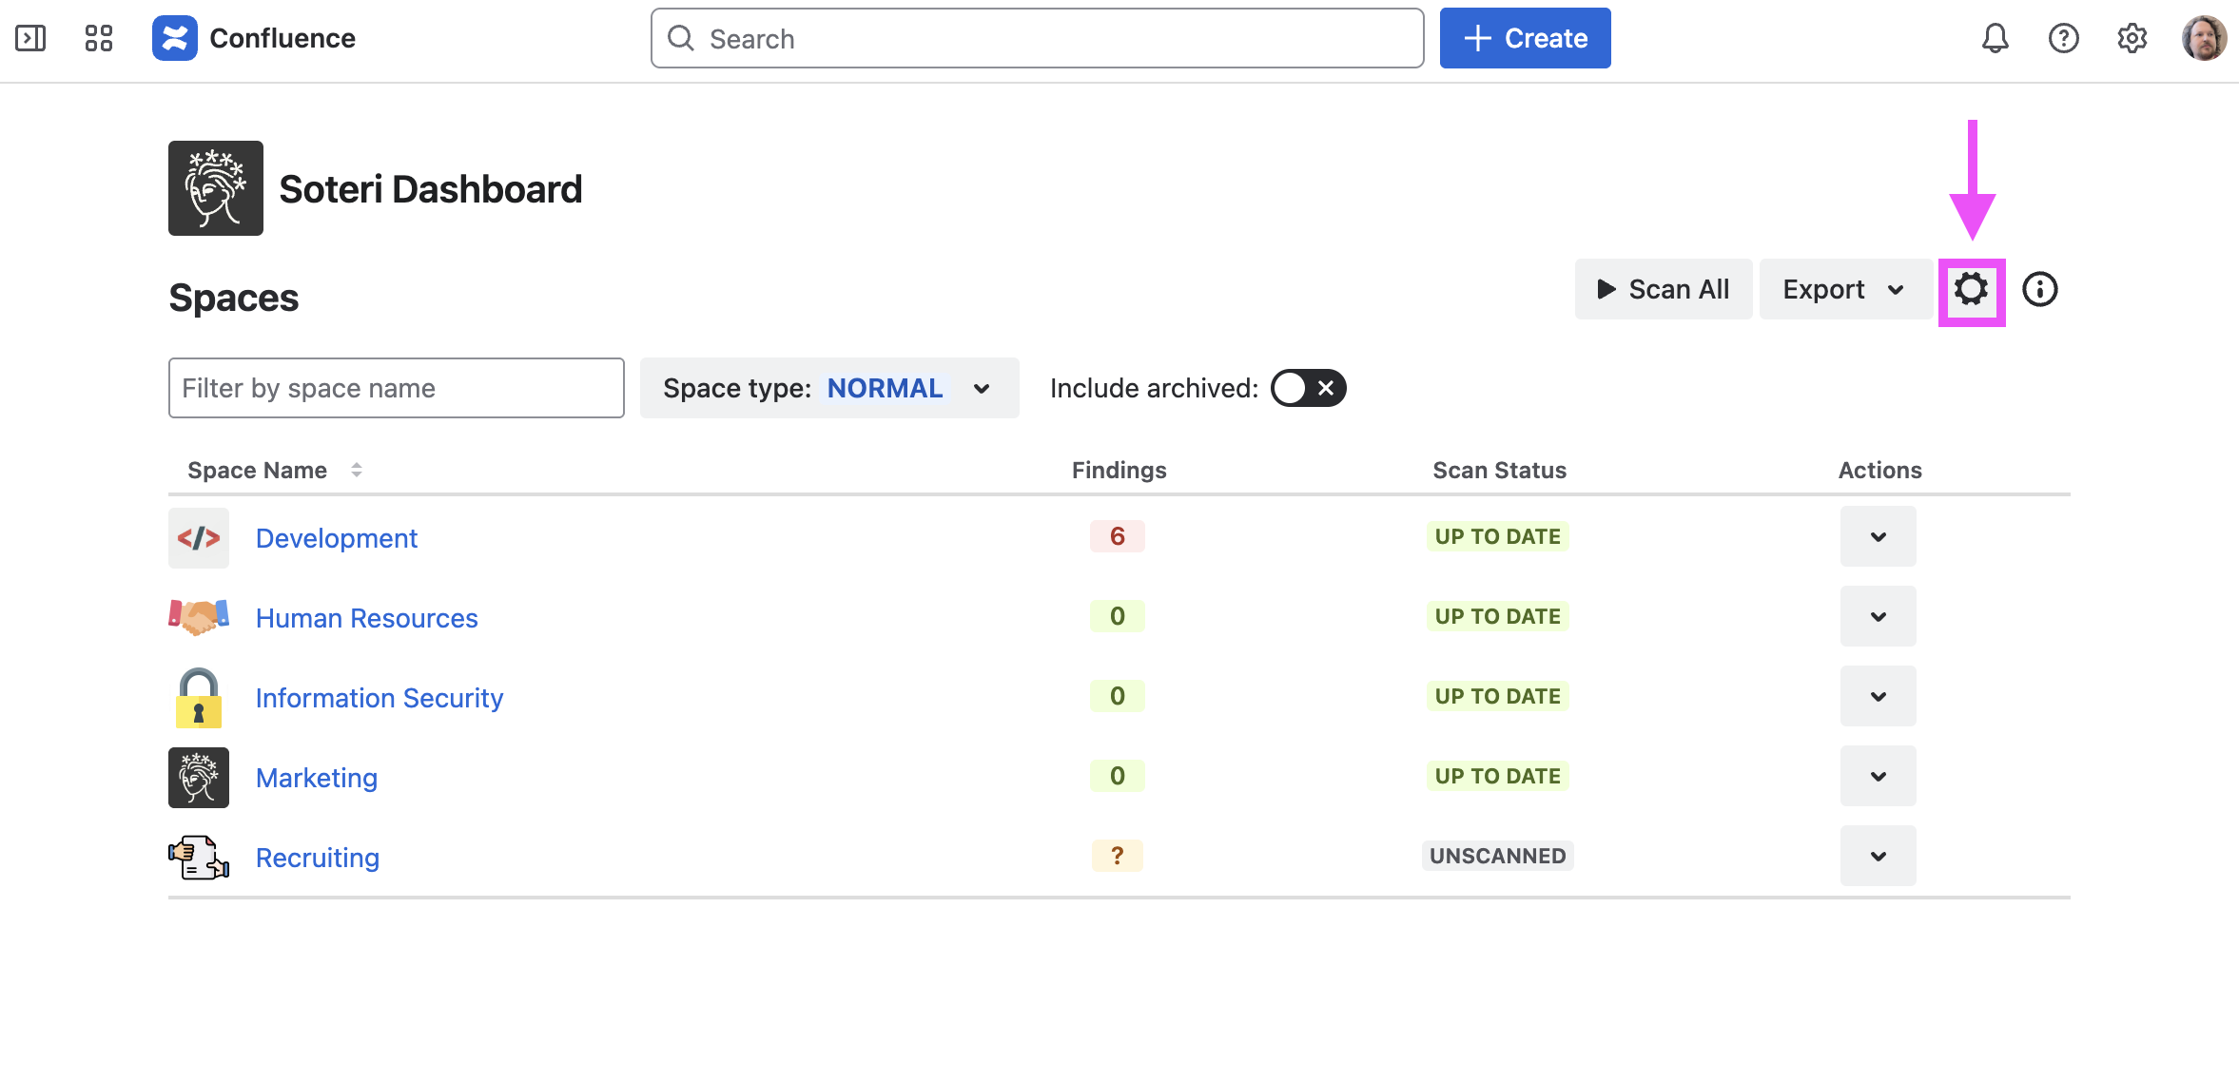
Task: Click the Create button
Action: 1525,38
